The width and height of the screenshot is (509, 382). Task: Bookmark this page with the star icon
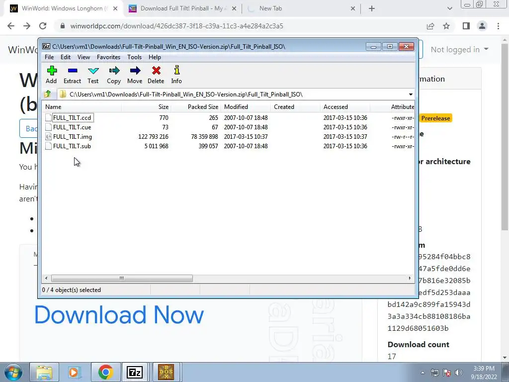pos(446,26)
